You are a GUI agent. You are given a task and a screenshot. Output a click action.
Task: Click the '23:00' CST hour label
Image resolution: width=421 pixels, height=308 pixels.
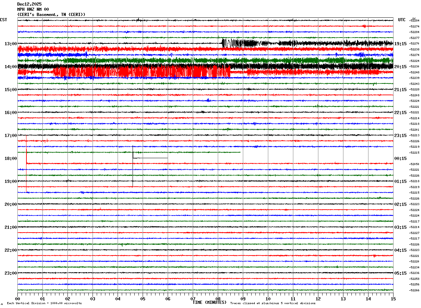tap(11, 273)
